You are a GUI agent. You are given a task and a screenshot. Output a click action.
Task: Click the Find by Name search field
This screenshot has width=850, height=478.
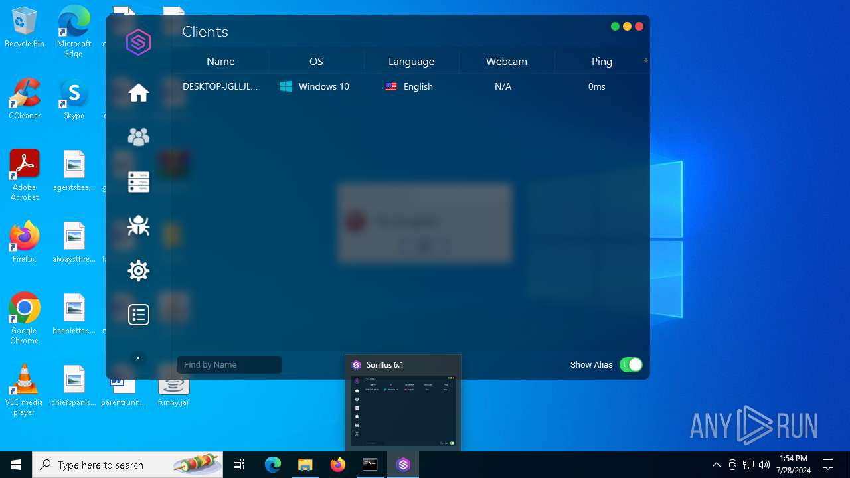coord(229,364)
